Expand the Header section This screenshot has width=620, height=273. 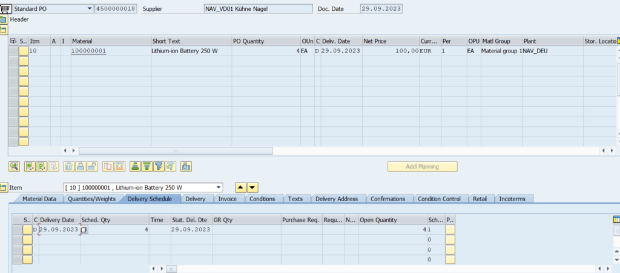[x=4, y=20]
